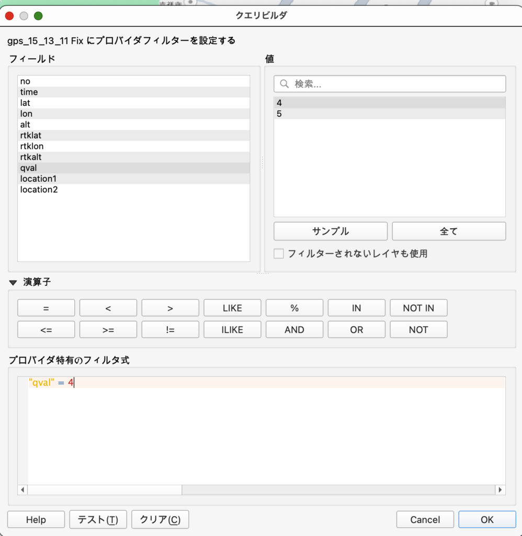
Task: Click the 全て button
Action: (x=449, y=231)
